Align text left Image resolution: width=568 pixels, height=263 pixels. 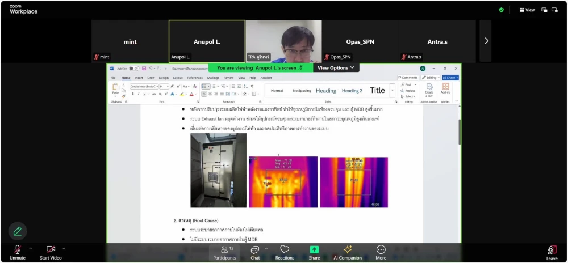click(204, 94)
